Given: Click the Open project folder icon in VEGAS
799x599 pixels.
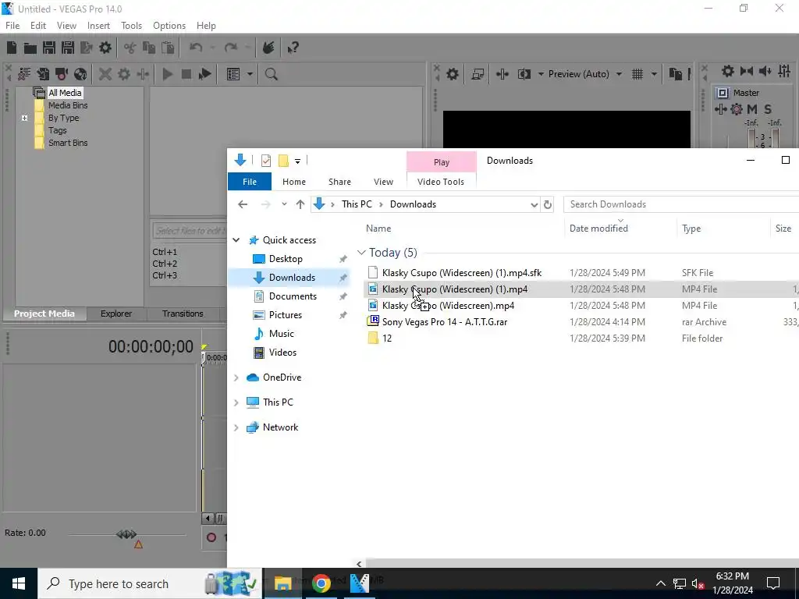Looking at the screenshot, I should click(x=30, y=48).
